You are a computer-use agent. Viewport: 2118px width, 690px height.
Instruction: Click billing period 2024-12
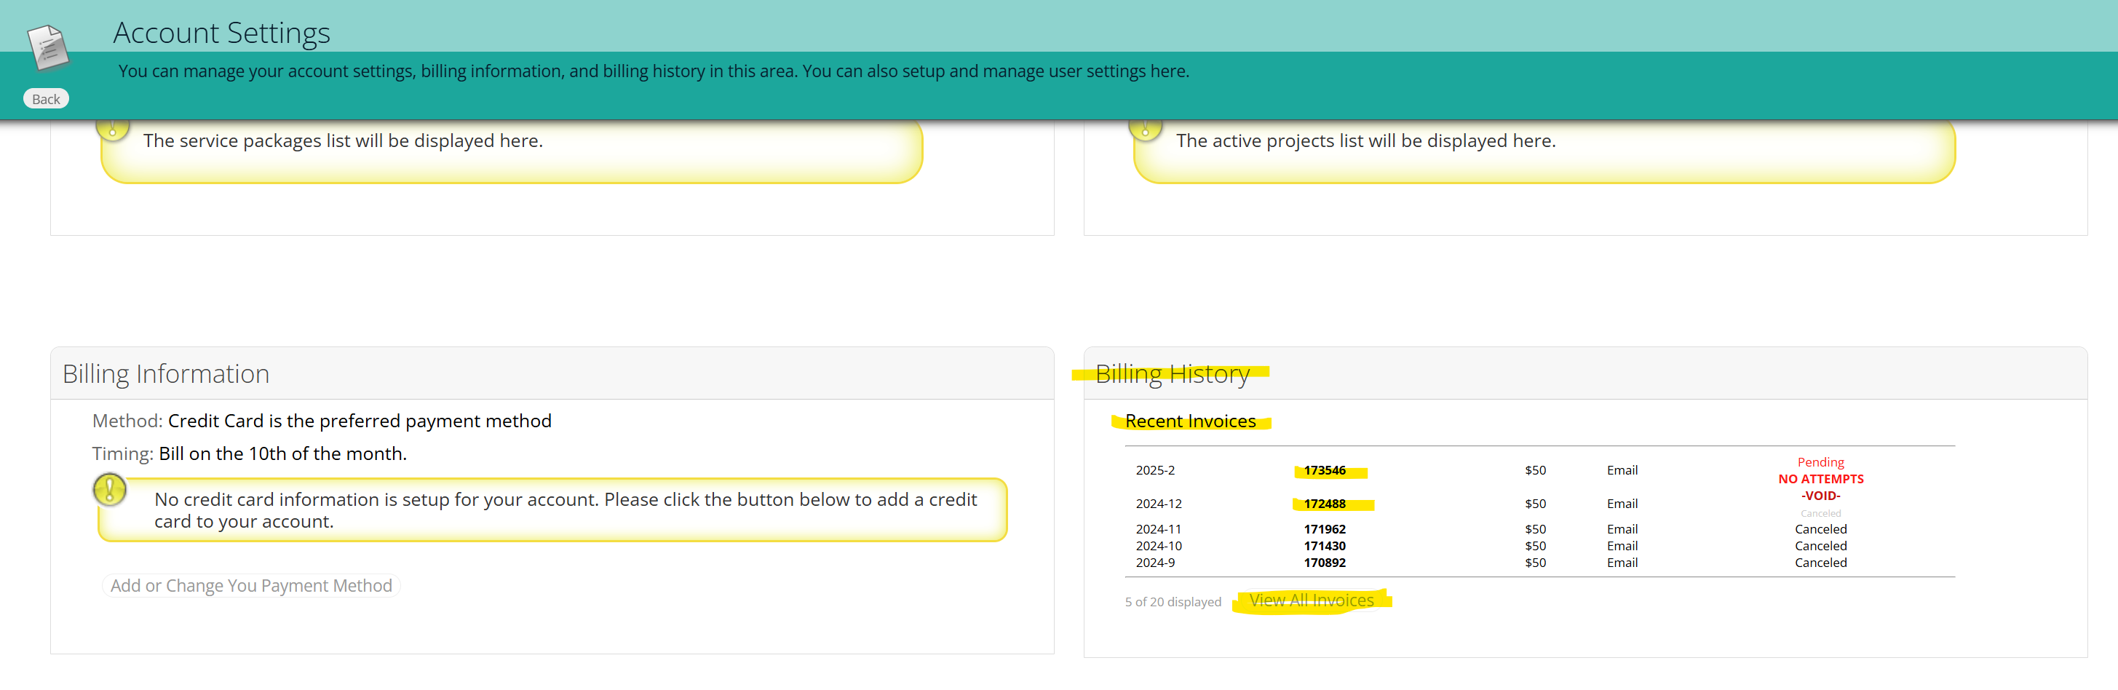(1159, 504)
